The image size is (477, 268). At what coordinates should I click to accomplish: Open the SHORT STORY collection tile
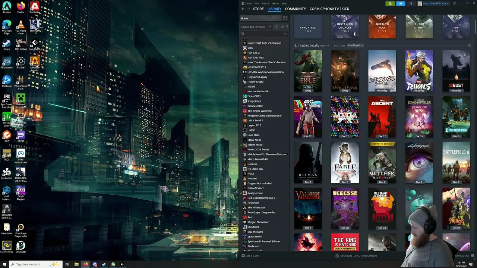[419, 27]
